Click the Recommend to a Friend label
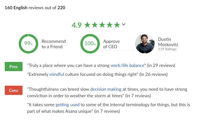The width and height of the screenshot is (197, 130). click(x=54, y=44)
